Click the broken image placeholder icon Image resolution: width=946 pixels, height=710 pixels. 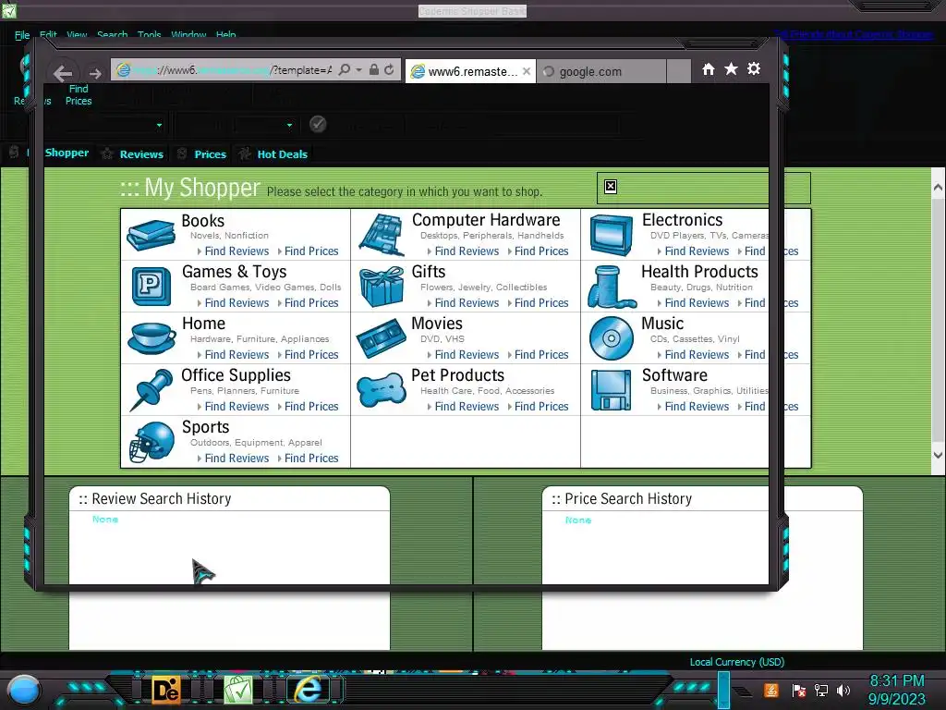pyautogui.click(x=611, y=187)
